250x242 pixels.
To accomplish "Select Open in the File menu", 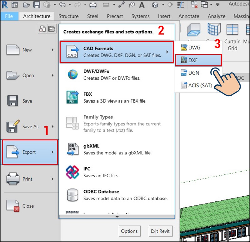I will [29, 75].
